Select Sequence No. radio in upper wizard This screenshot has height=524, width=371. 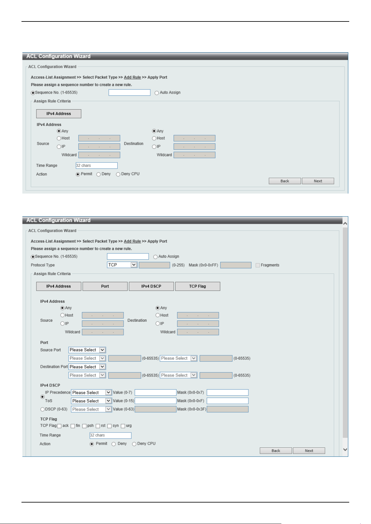click(x=33, y=93)
